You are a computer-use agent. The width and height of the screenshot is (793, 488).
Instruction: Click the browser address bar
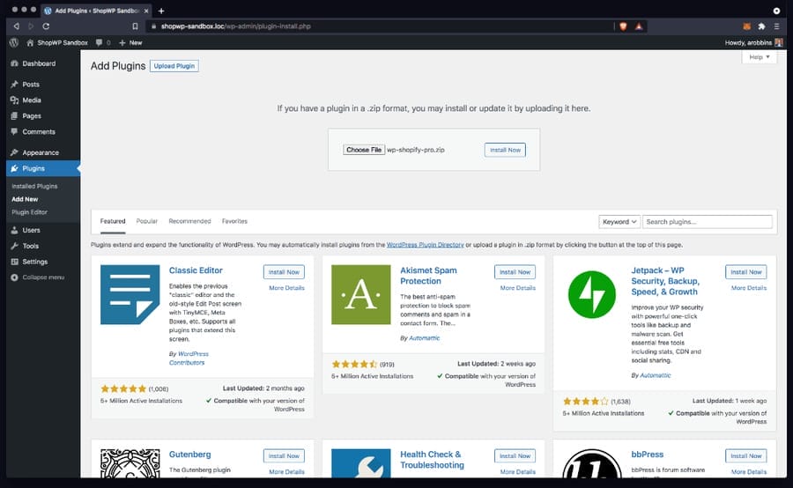tap(379, 26)
